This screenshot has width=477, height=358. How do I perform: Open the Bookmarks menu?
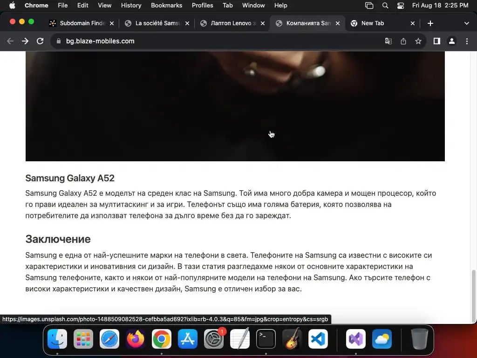(166, 5)
